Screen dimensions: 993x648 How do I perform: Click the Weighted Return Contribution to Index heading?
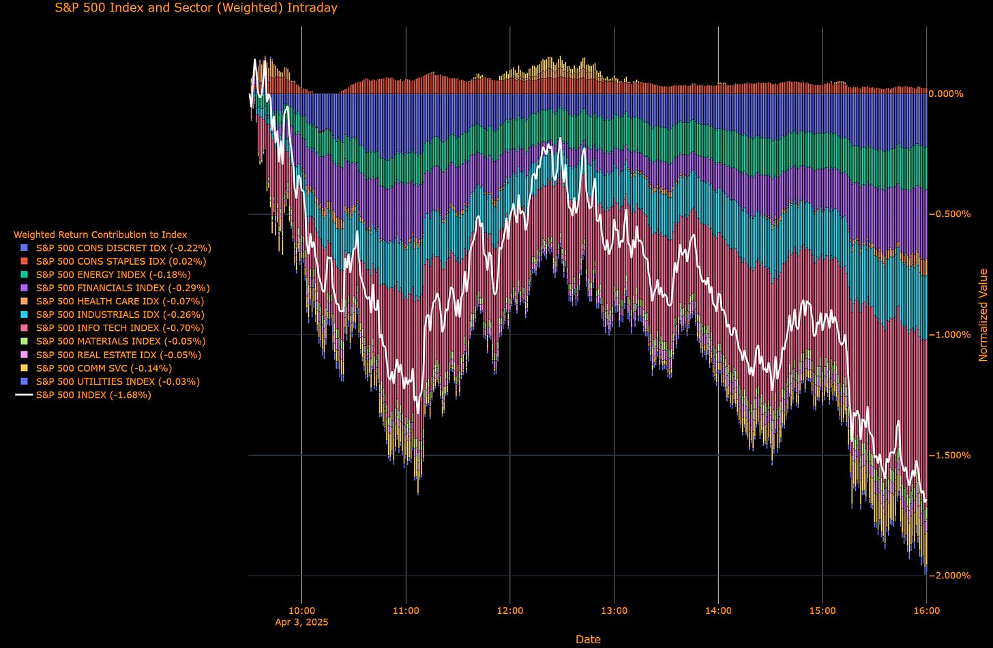tap(100, 235)
